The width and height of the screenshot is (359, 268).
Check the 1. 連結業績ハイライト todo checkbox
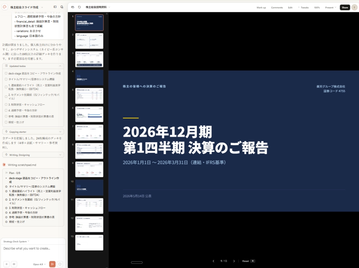pos(6,87)
